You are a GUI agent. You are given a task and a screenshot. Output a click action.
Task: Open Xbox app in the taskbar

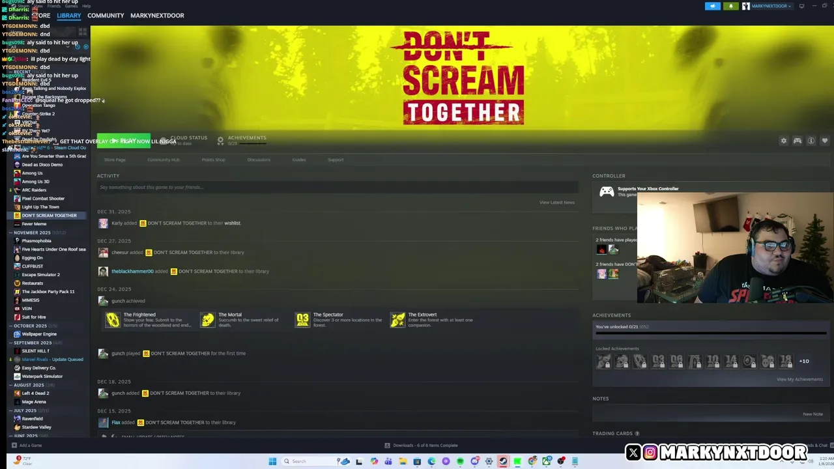547,461
